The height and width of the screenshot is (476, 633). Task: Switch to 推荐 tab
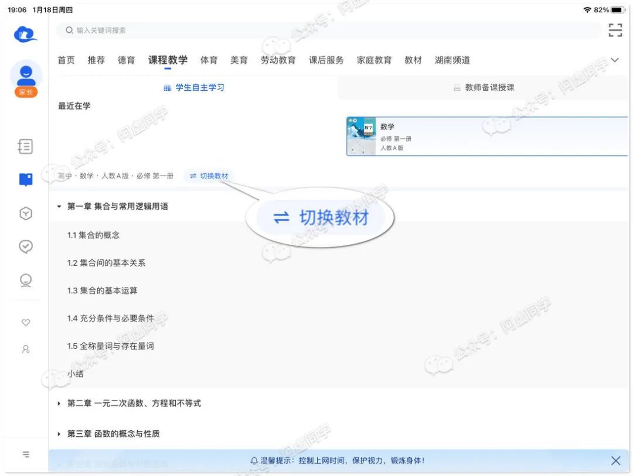point(96,60)
